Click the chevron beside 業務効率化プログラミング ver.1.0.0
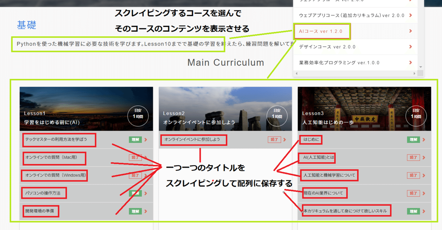The width and height of the screenshot is (442, 230). tap(410, 63)
